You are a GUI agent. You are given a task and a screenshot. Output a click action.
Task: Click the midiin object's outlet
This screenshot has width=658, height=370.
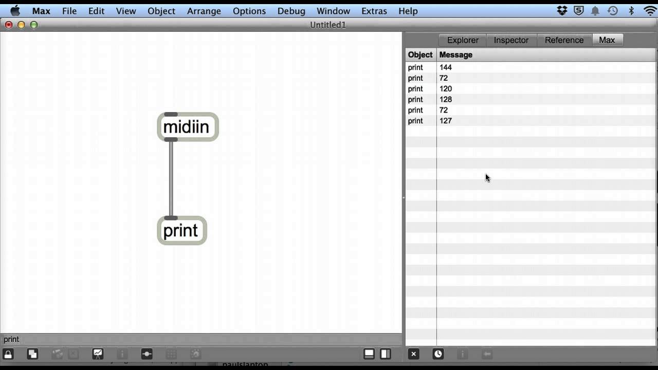[x=171, y=139]
